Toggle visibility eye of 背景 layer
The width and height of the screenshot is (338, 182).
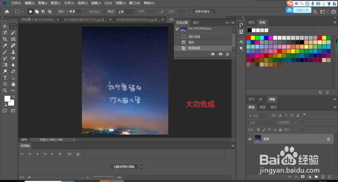point(250,139)
